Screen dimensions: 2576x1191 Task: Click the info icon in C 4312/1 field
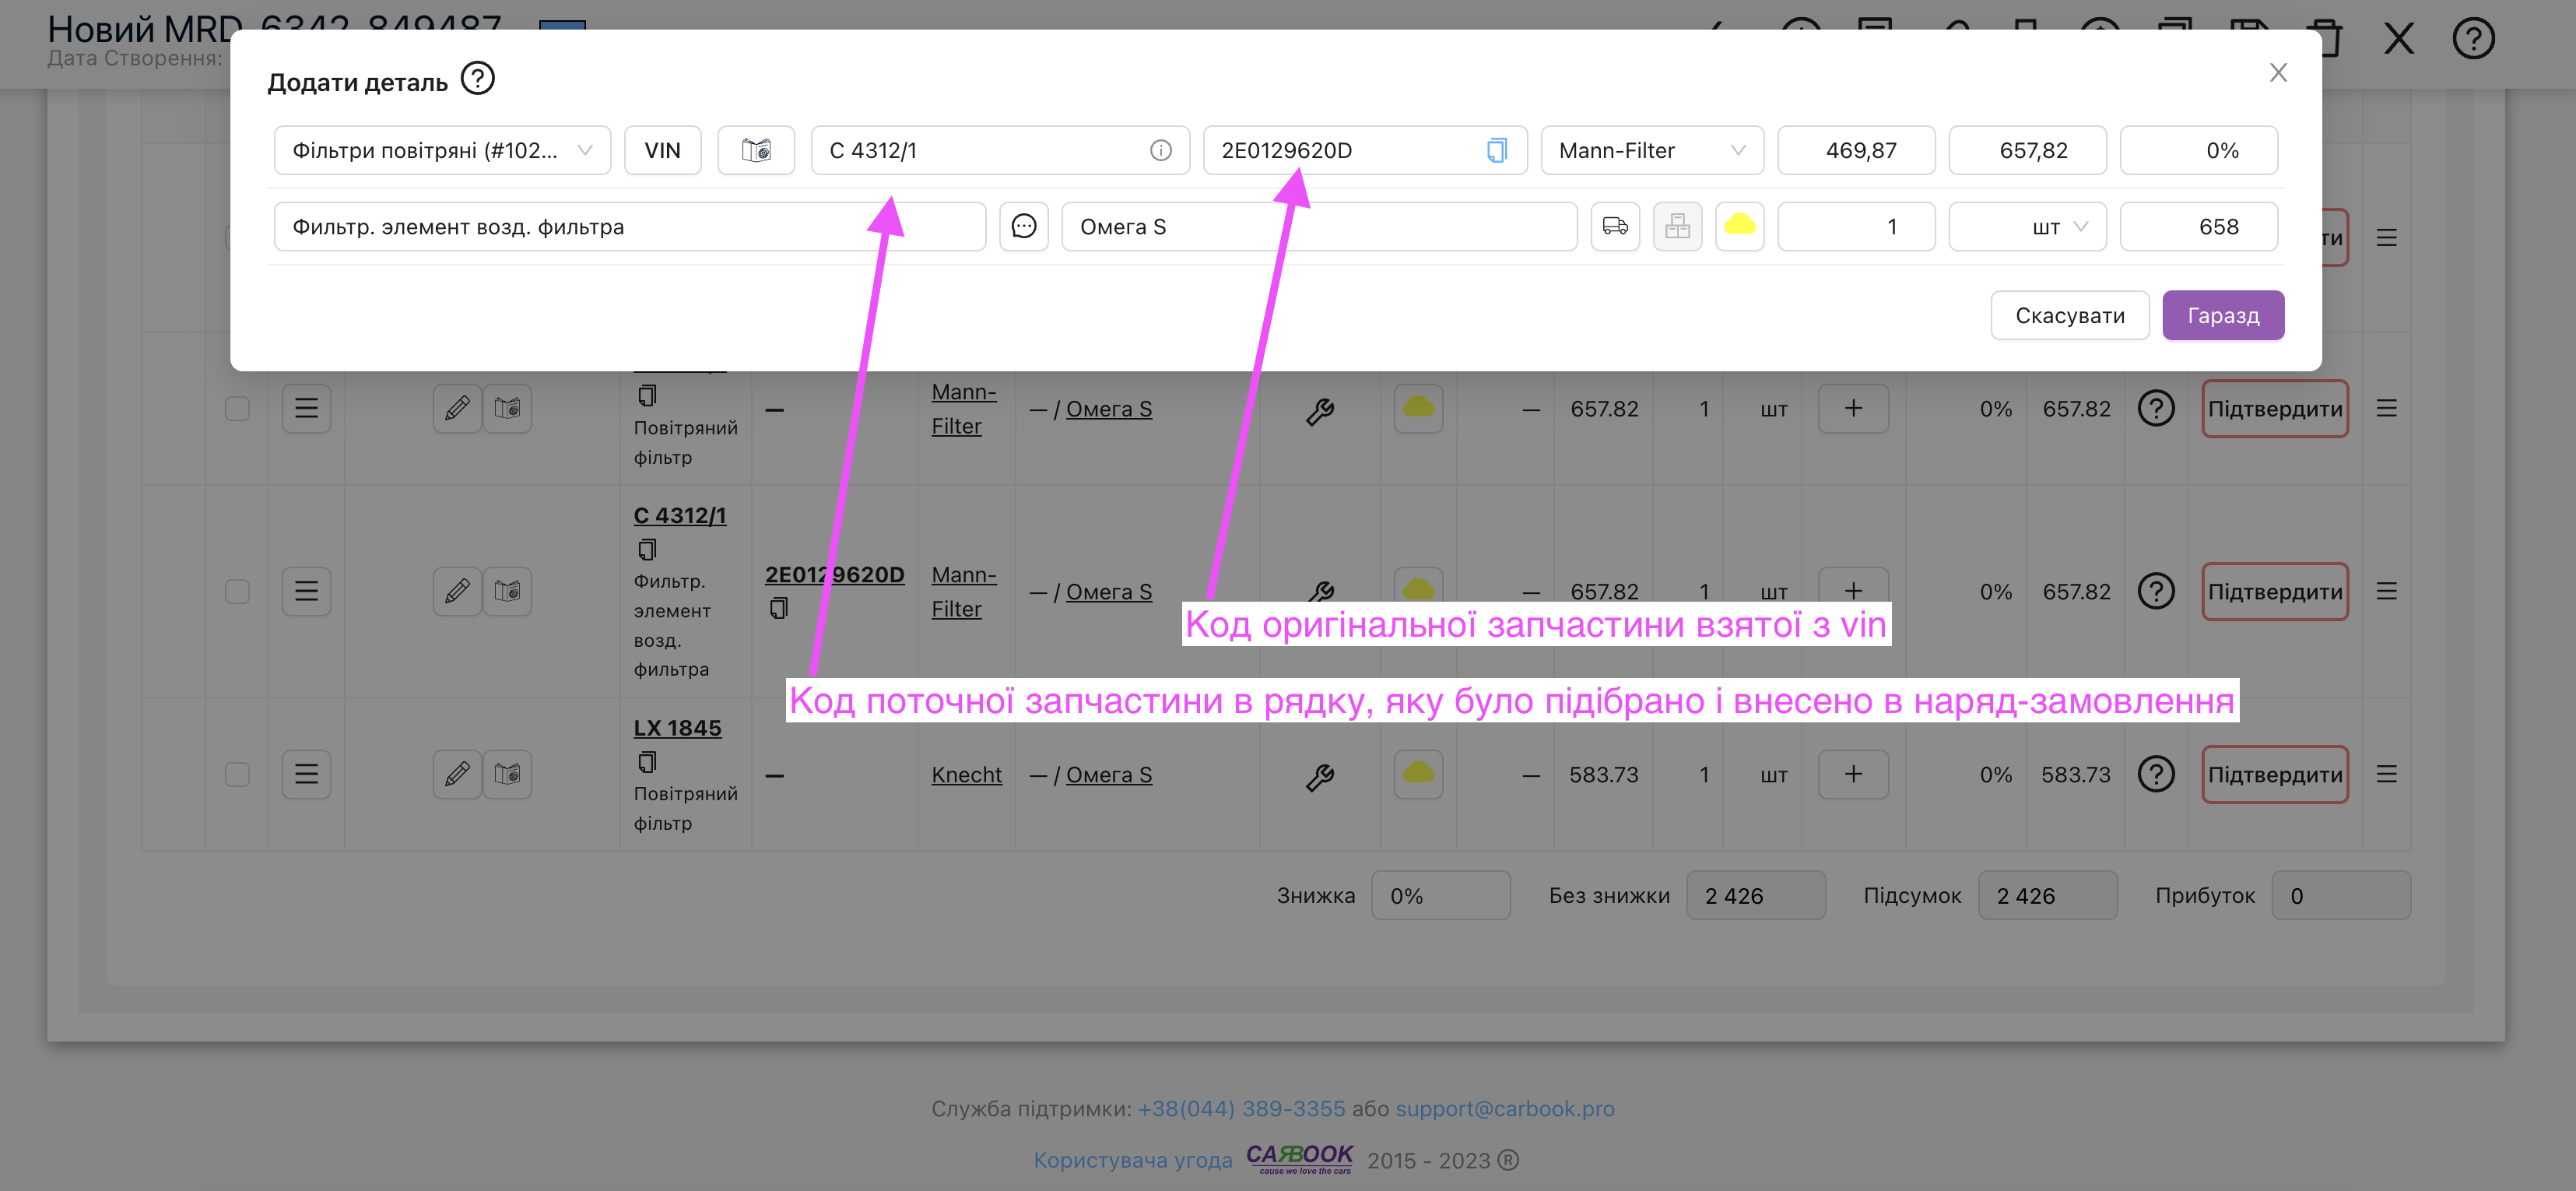tap(1160, 150)
